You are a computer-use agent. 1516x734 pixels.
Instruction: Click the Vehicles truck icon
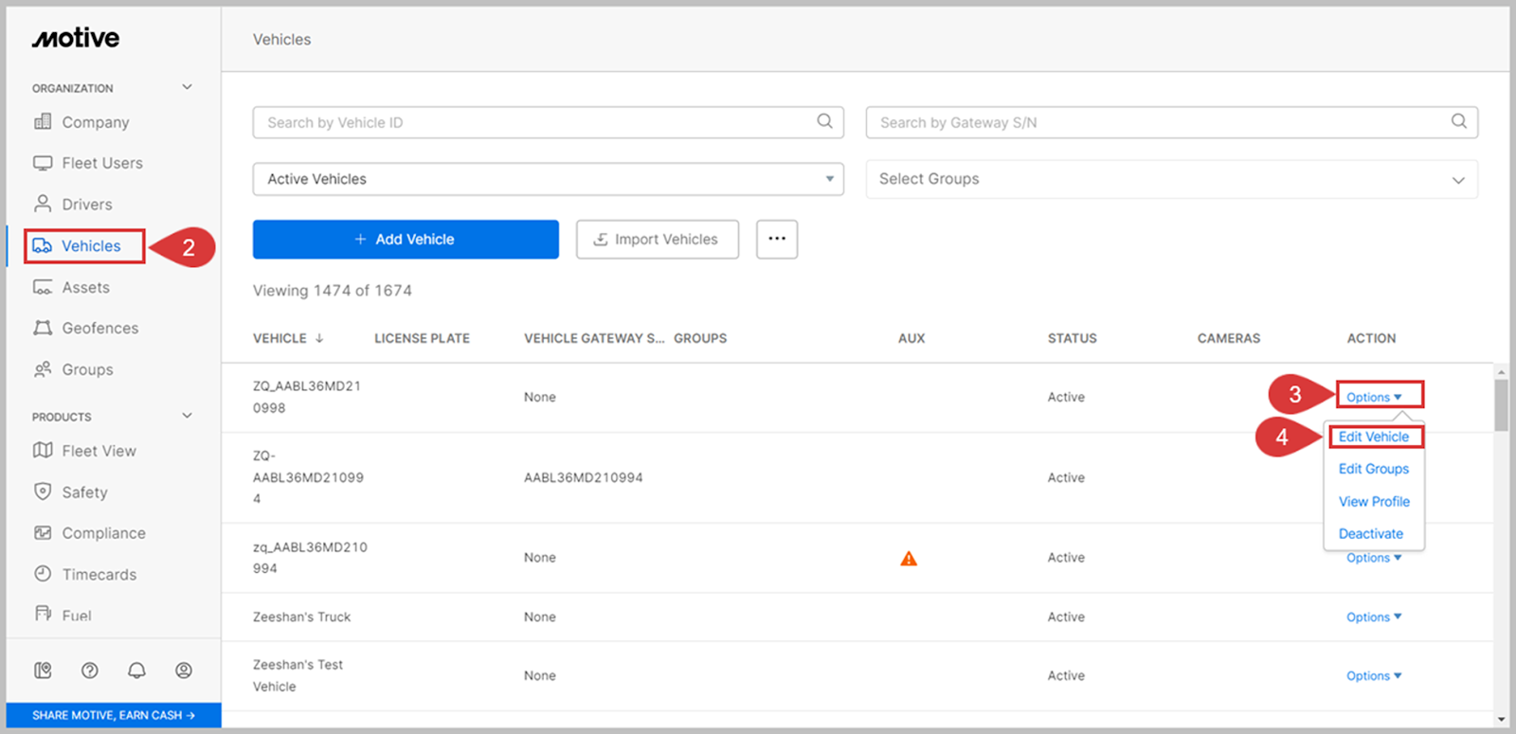42,245
